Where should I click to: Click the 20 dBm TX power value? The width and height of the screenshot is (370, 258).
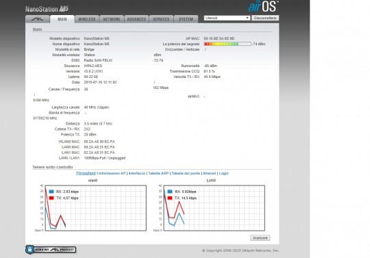click(90, 135)
